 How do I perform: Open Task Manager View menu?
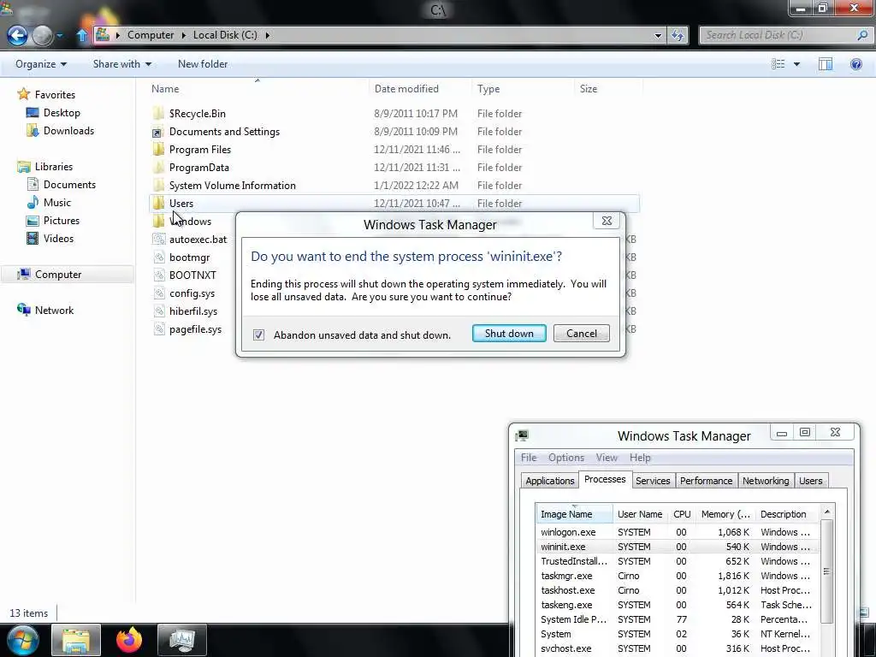[x=607, y=458]
